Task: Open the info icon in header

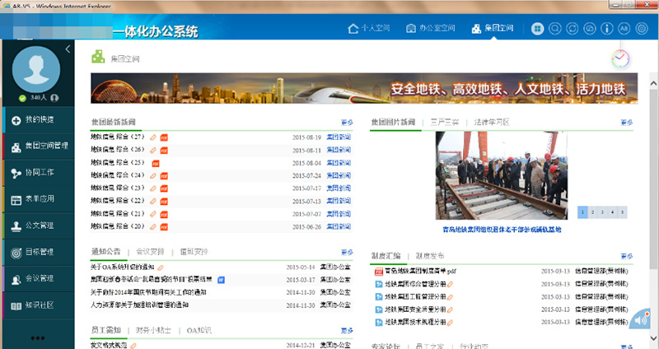Action: [607, 29]
